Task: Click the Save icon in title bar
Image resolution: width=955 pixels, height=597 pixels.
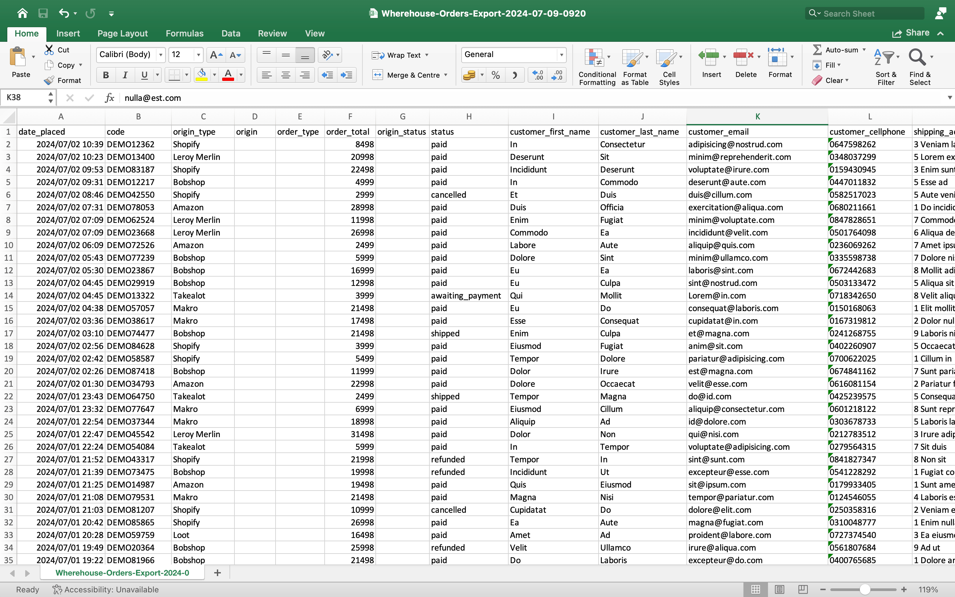Action: click(43, 13)
